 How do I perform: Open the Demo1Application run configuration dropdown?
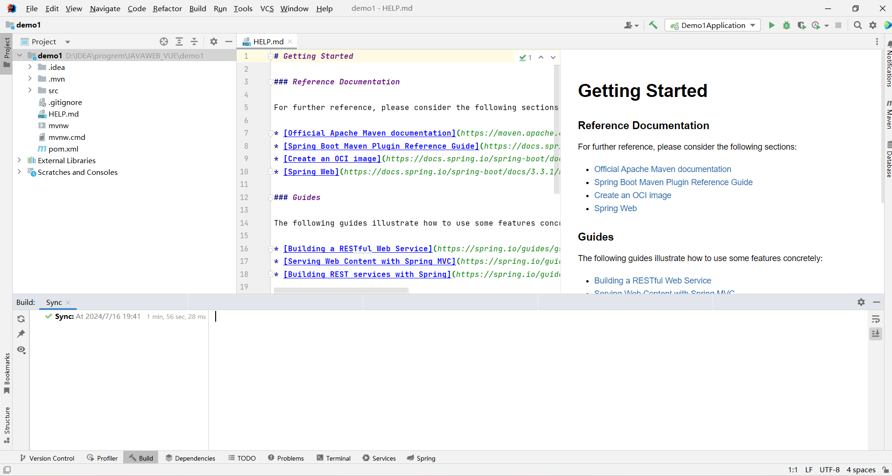pyautogui.click(x=713, y=25)
